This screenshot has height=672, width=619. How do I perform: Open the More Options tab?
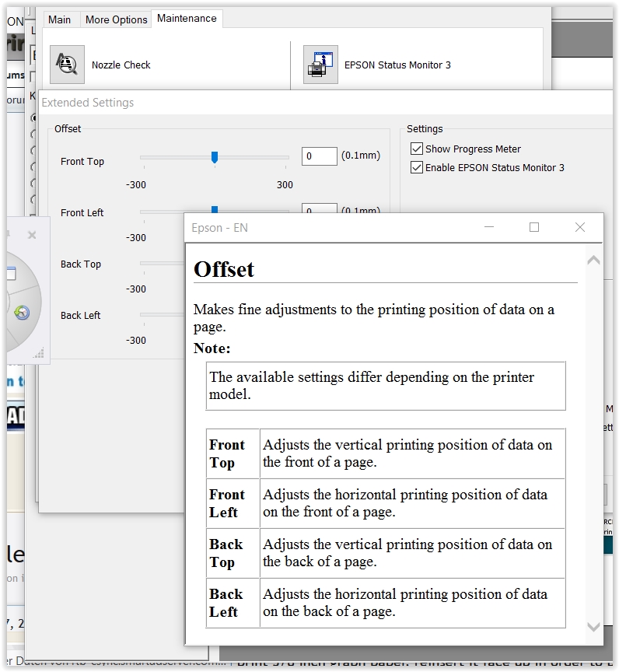tap(116, 19)
